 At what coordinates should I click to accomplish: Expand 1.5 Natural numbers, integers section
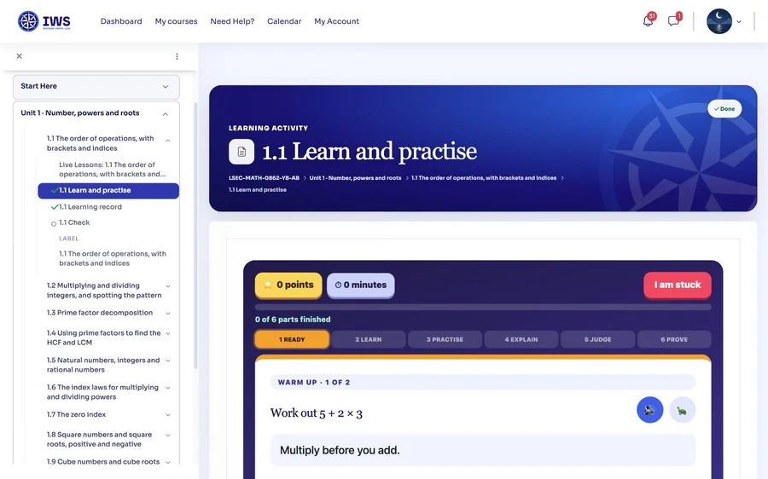coord(168,361)
